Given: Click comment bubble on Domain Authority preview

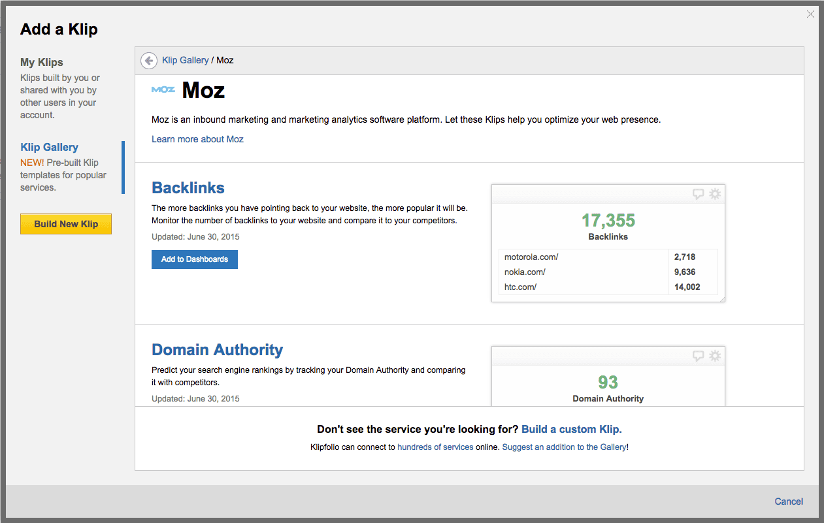Looking at the screenshot, I should click(698, 356).
